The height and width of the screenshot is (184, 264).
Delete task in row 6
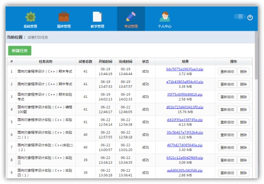[244, 134]
